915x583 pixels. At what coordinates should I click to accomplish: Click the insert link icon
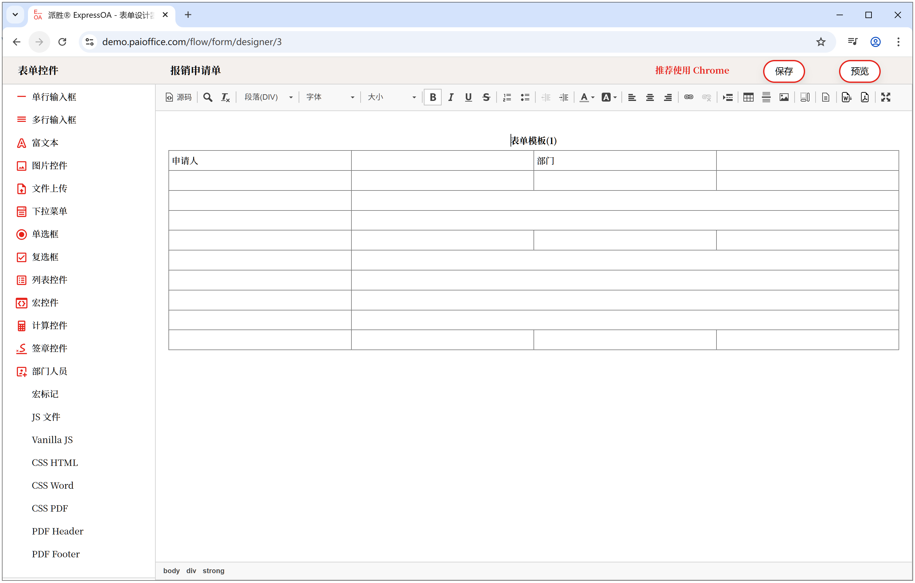coord(688,97)
